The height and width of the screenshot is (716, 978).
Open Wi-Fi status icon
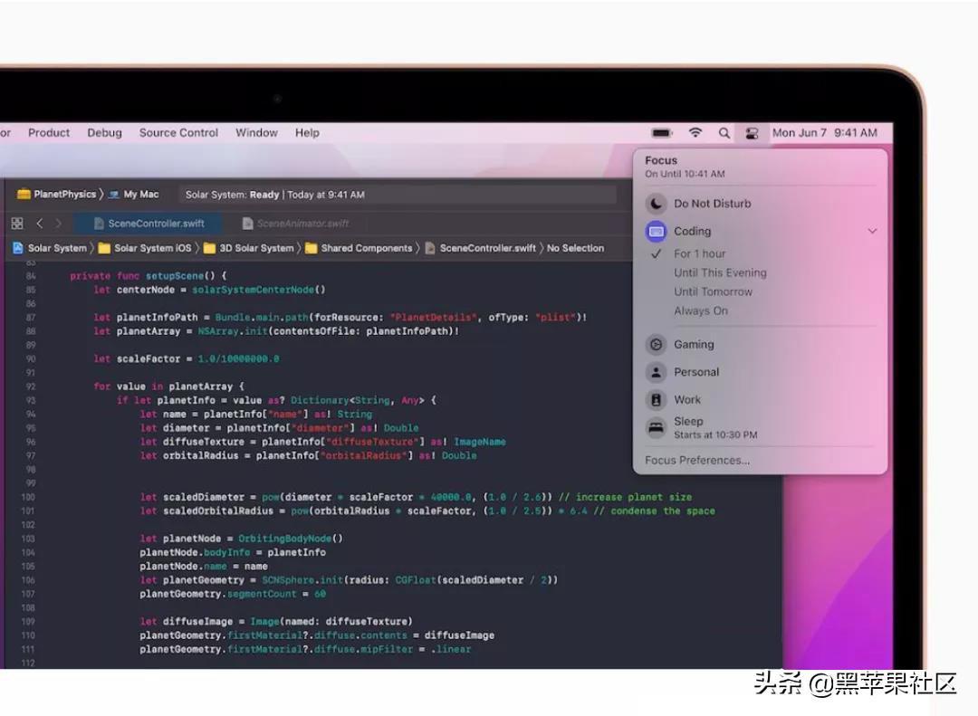(x=695, y=132)
